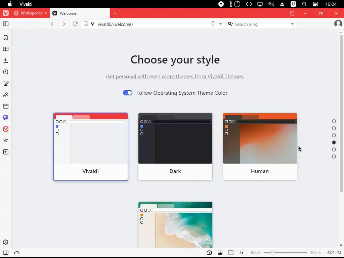Select the fourth filled indicator dot
This screenshot has width=344, height=258.
[x=334, y=142]
